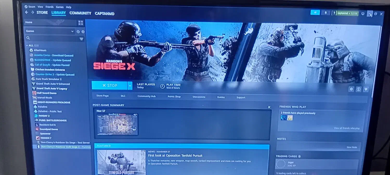Collapse the ALL games list
The height and width of the screenshot is (175, 390).
point(27,45)
